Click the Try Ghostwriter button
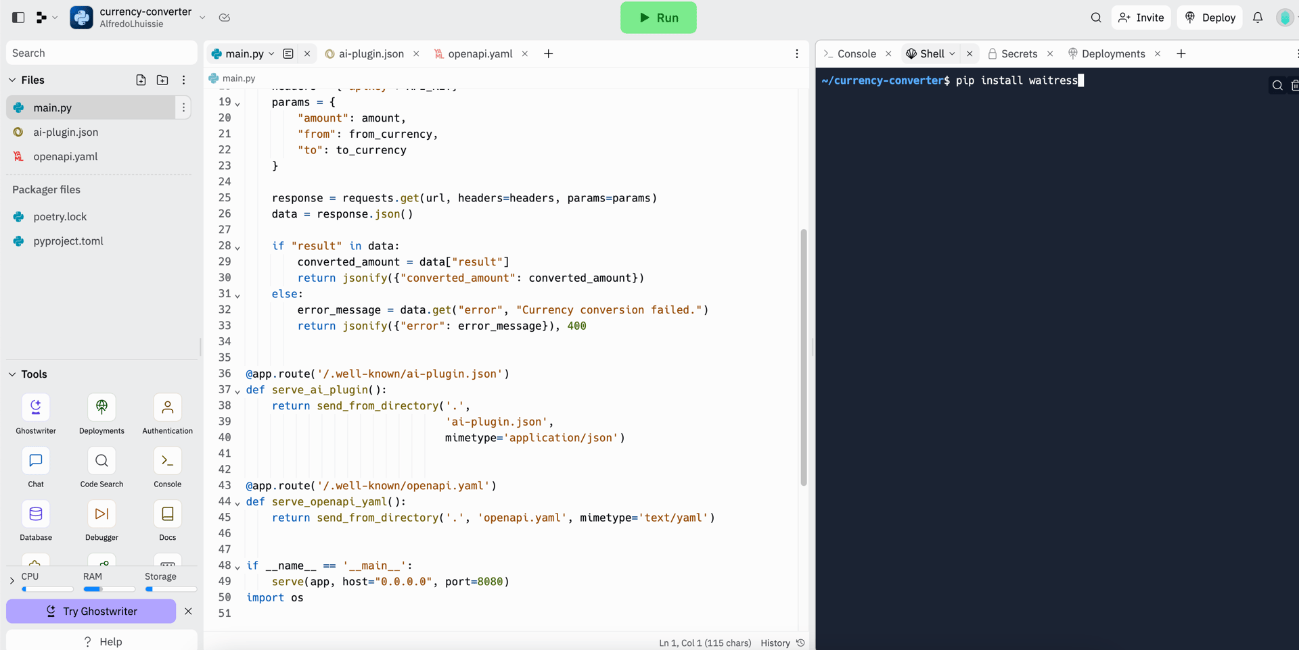Viewport: 1299px width, 650px height. (91, 611)
